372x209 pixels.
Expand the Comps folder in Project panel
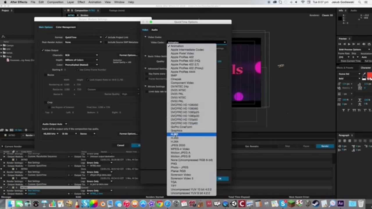(1, 46)
